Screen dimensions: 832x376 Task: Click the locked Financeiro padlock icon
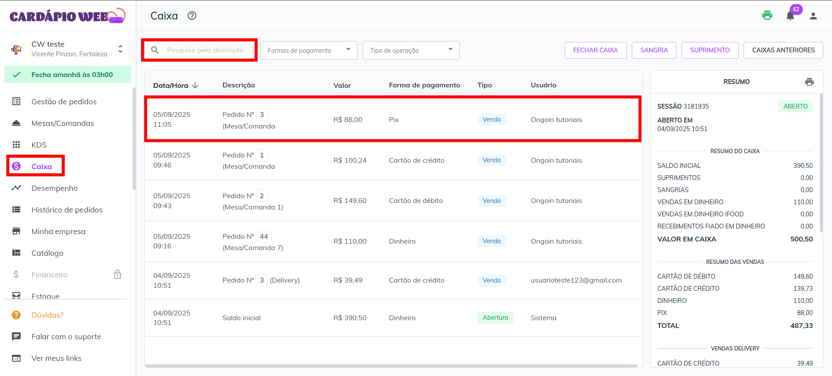[x=117, y=274]
